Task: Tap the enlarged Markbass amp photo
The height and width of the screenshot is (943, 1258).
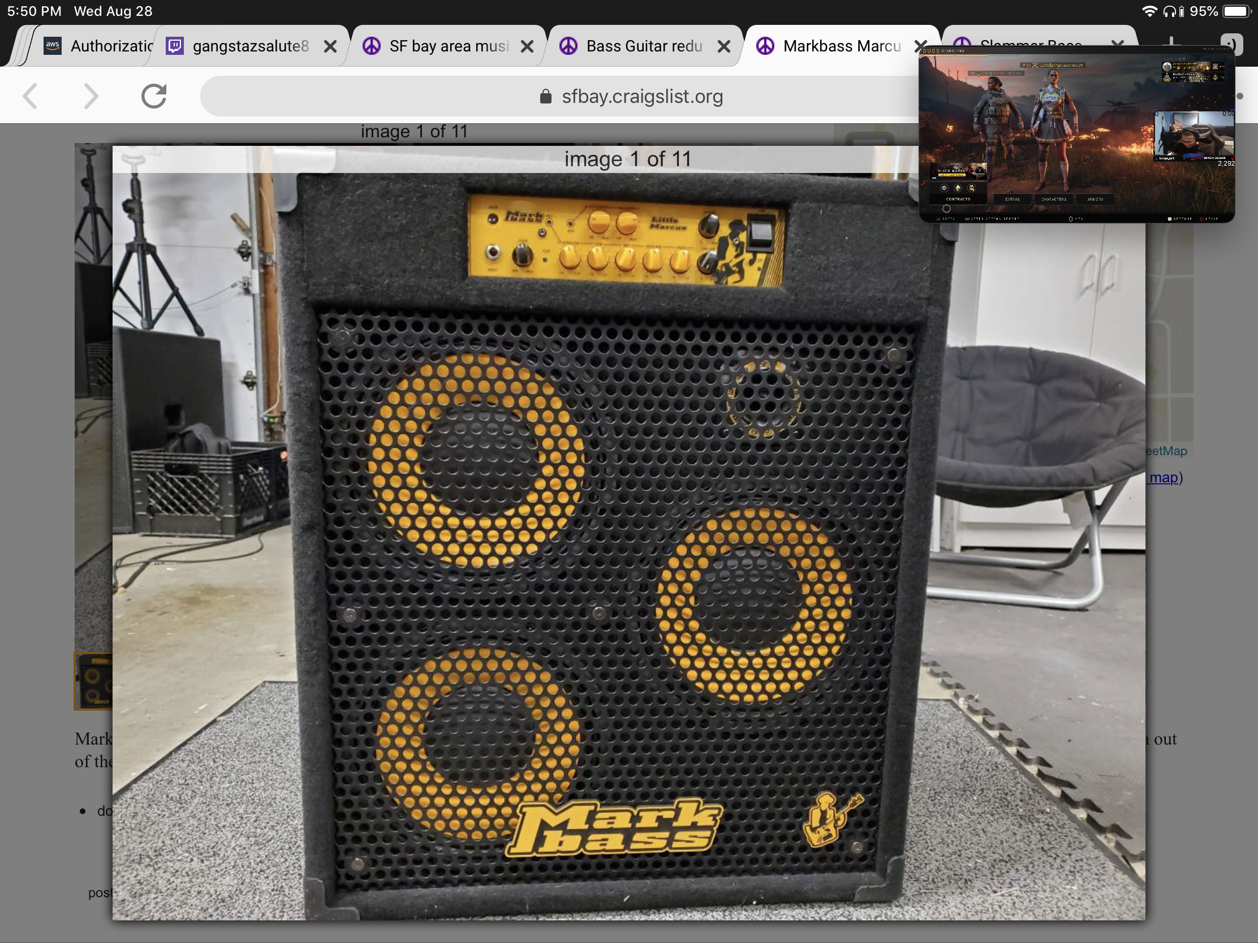Action: click(x=628, y=533)
